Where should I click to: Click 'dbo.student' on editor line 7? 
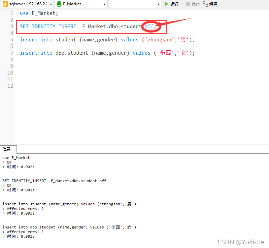coord(72,53)
